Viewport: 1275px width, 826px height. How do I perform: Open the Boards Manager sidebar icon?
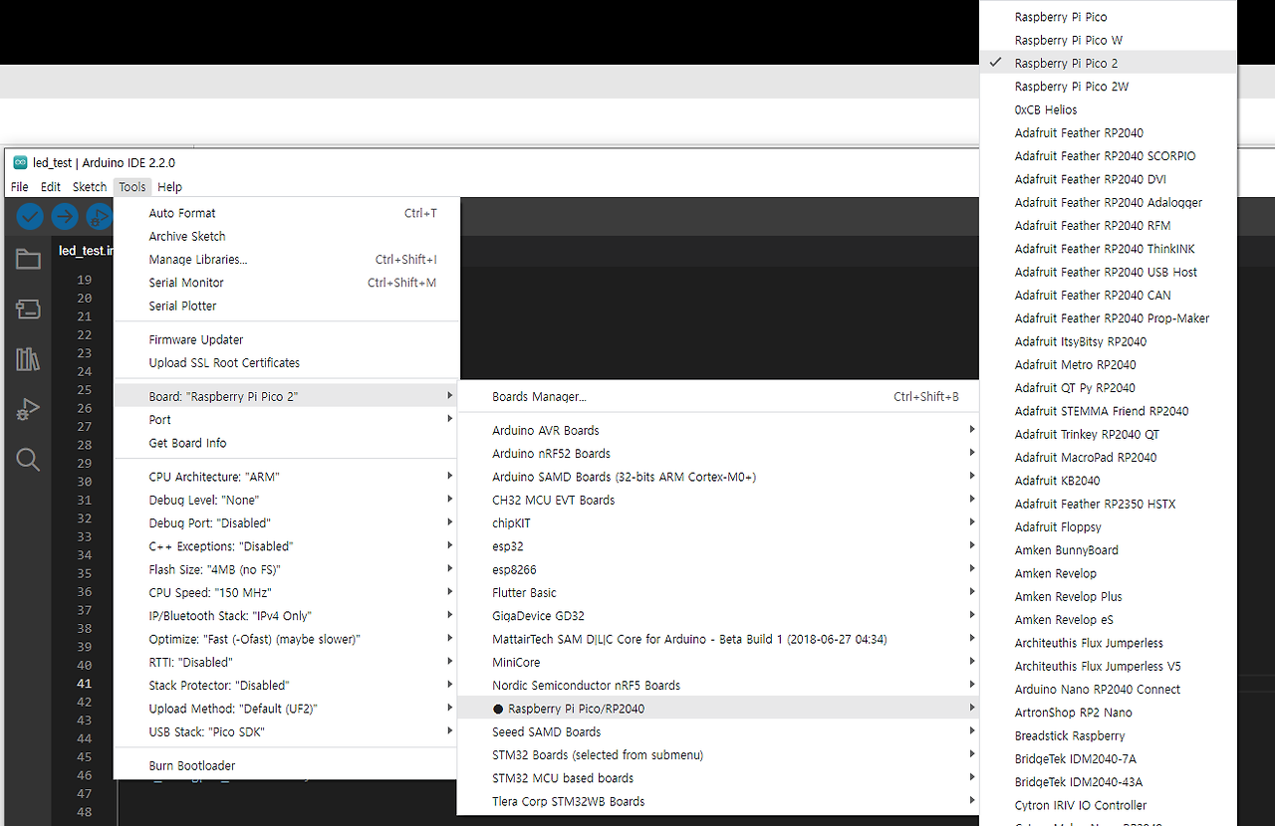[x=28, y=310]
